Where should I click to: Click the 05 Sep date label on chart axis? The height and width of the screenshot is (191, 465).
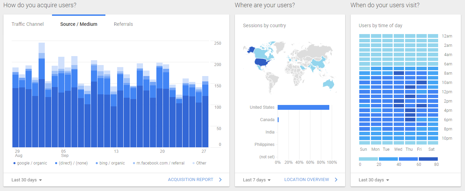coord(65,153)
